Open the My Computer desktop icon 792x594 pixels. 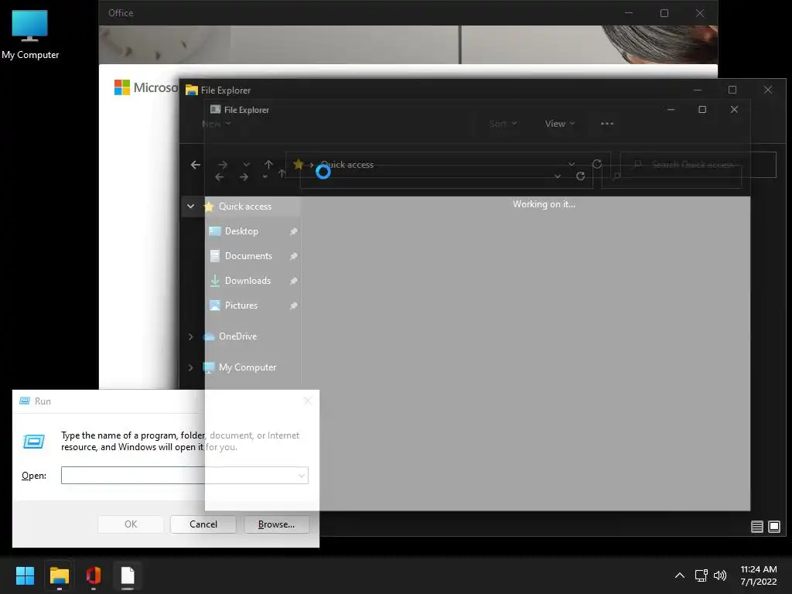pos(30,35)
